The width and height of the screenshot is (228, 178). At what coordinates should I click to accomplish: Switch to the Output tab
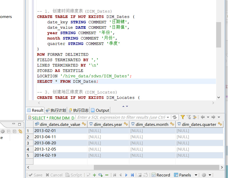[x=100, y=110]
